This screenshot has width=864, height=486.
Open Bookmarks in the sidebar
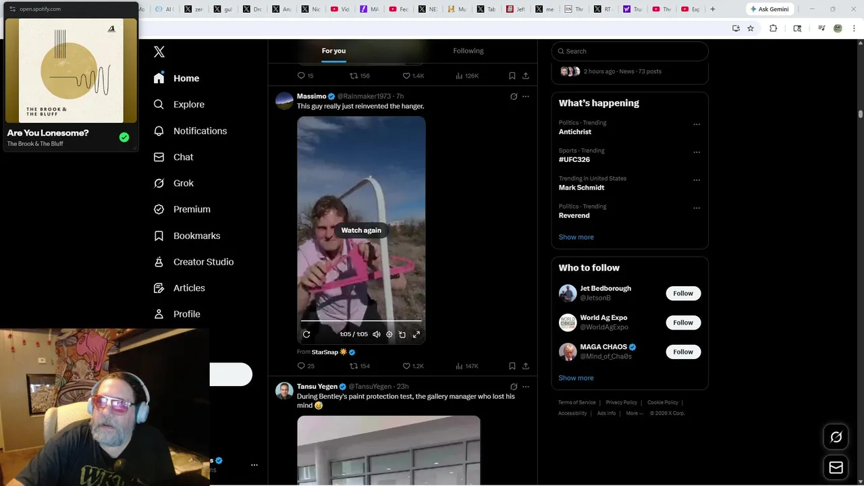point(187,236)
